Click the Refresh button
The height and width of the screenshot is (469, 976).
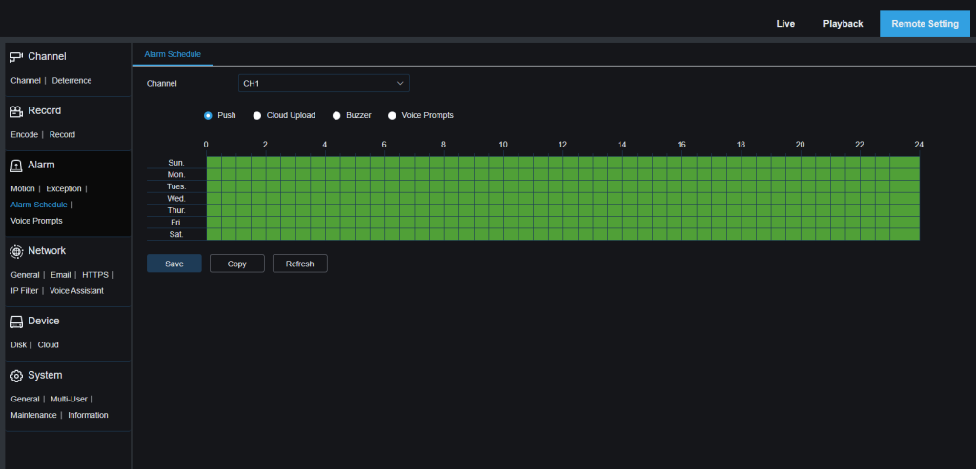click(299, 264)
